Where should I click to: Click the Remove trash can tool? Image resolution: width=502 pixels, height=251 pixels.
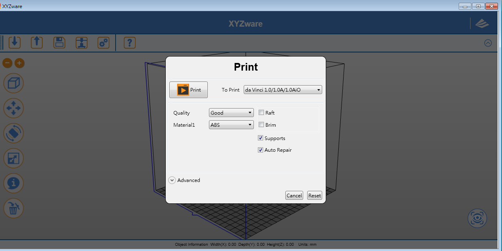click(x=13, y=209)
